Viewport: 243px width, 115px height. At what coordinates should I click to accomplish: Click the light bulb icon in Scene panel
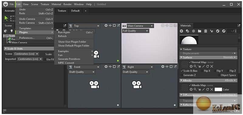click(12, 31)
